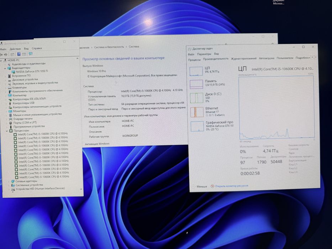This screenshot has width=332, height=249.
Task: Click the WORKGROUP value text
Action: coord(130,136)
